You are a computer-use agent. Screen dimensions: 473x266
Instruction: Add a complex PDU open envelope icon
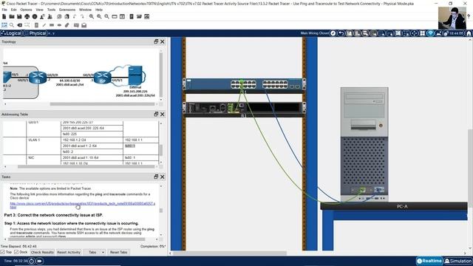[84, 25]
